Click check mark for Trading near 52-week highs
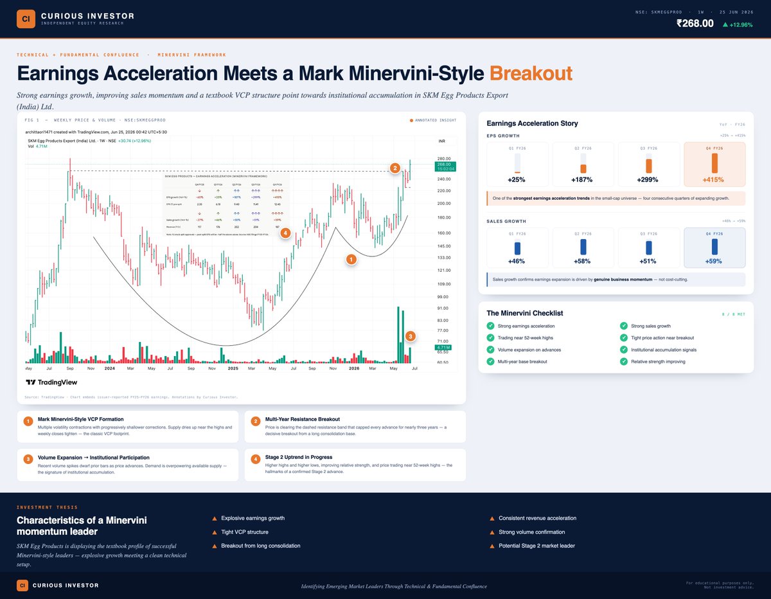Viewport: 771px width, 599px height. coord(491,338)
